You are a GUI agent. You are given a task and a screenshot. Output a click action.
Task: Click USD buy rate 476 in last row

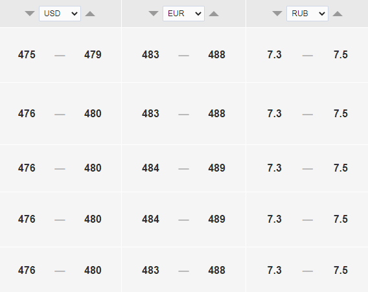pos(27,270)
